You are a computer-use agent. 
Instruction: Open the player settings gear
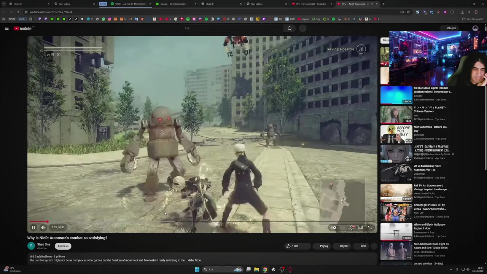click(352, 228)
